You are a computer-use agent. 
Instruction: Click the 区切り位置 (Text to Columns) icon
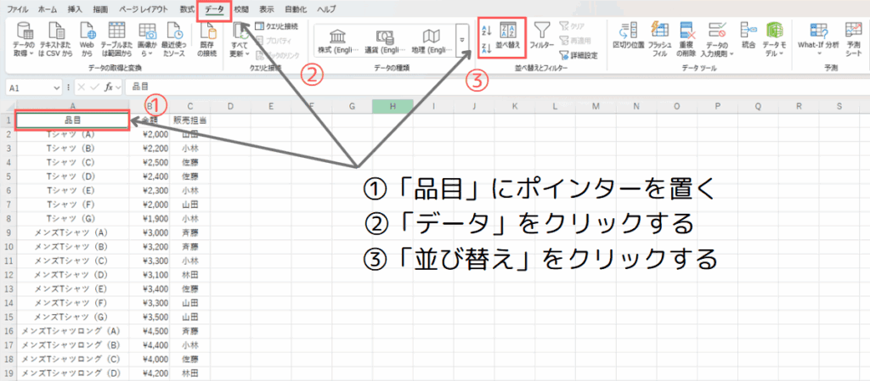(628, 38)
